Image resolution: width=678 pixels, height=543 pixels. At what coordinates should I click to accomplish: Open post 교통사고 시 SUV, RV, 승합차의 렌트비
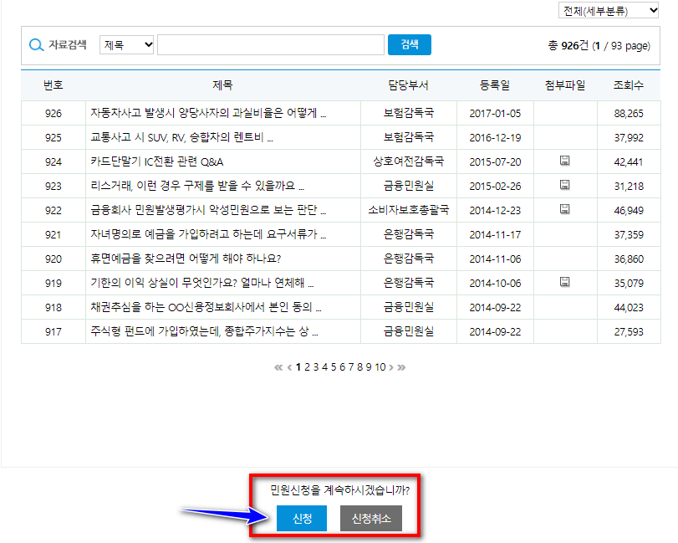pyautogui.click(x=182, y=137)
